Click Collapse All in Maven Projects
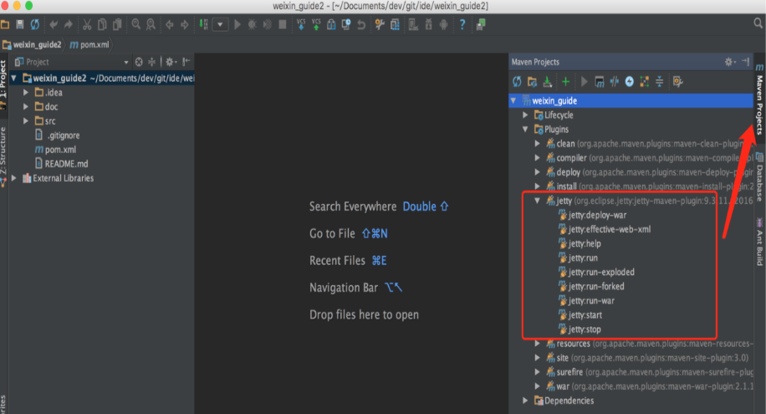766x414 pixels. [660, 82]
